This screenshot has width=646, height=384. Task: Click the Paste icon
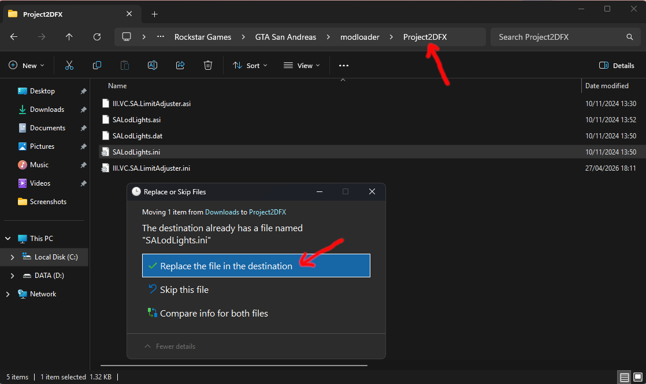pos(124,65)
